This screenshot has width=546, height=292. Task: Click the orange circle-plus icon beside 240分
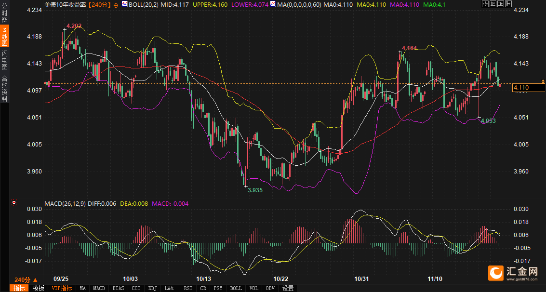pos(116,4)
